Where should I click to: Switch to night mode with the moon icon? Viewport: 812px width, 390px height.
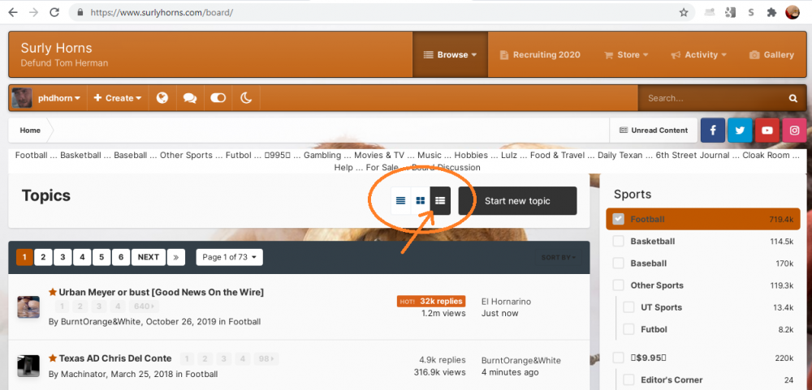pyautogui.click(x=246, y=98)
